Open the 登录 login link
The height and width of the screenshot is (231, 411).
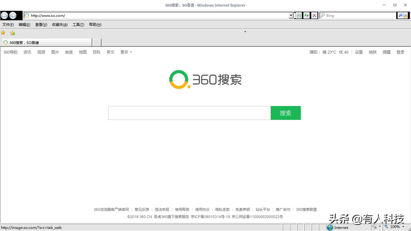pyautogui.click(x=400, y=52)
